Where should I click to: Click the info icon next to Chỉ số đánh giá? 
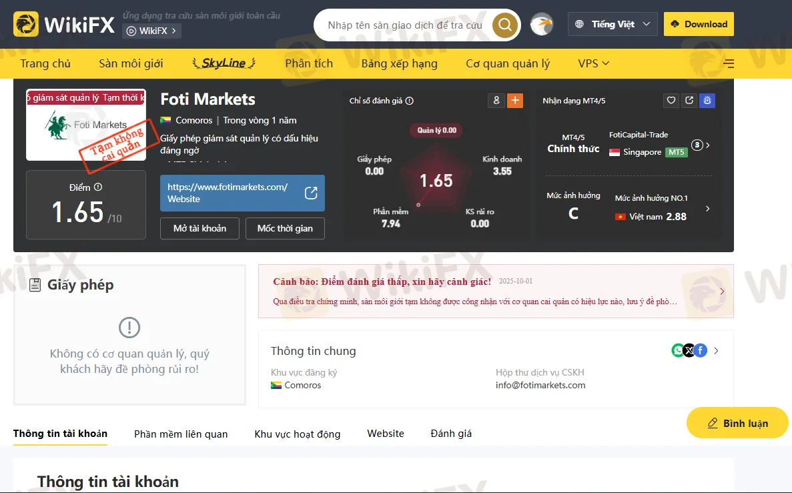[x=410, y=101]
